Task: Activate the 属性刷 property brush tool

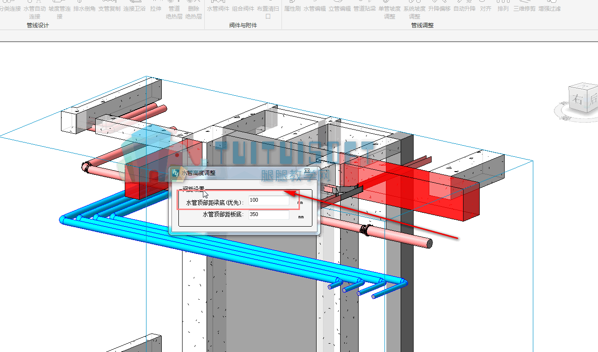Action: click(x=293, y=7)
